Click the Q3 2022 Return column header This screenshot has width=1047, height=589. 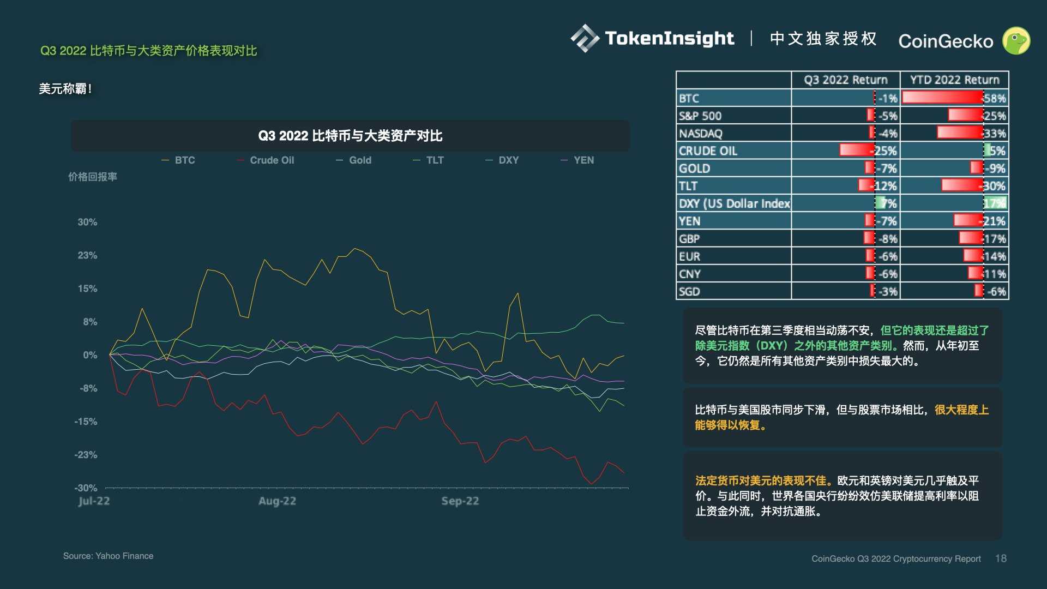[845, 80]
